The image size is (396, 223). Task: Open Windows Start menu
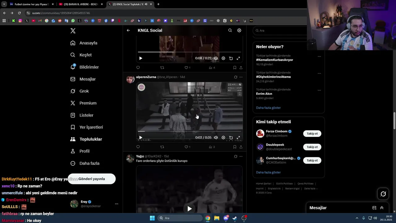coord(152,218)
